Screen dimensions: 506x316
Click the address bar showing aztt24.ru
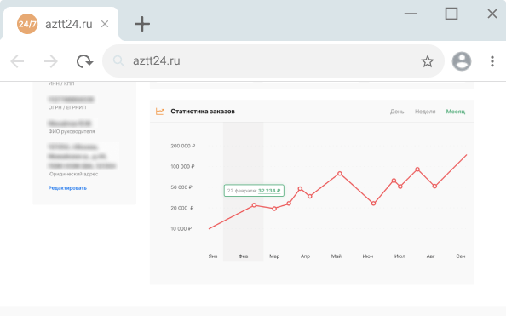(273, 61)
